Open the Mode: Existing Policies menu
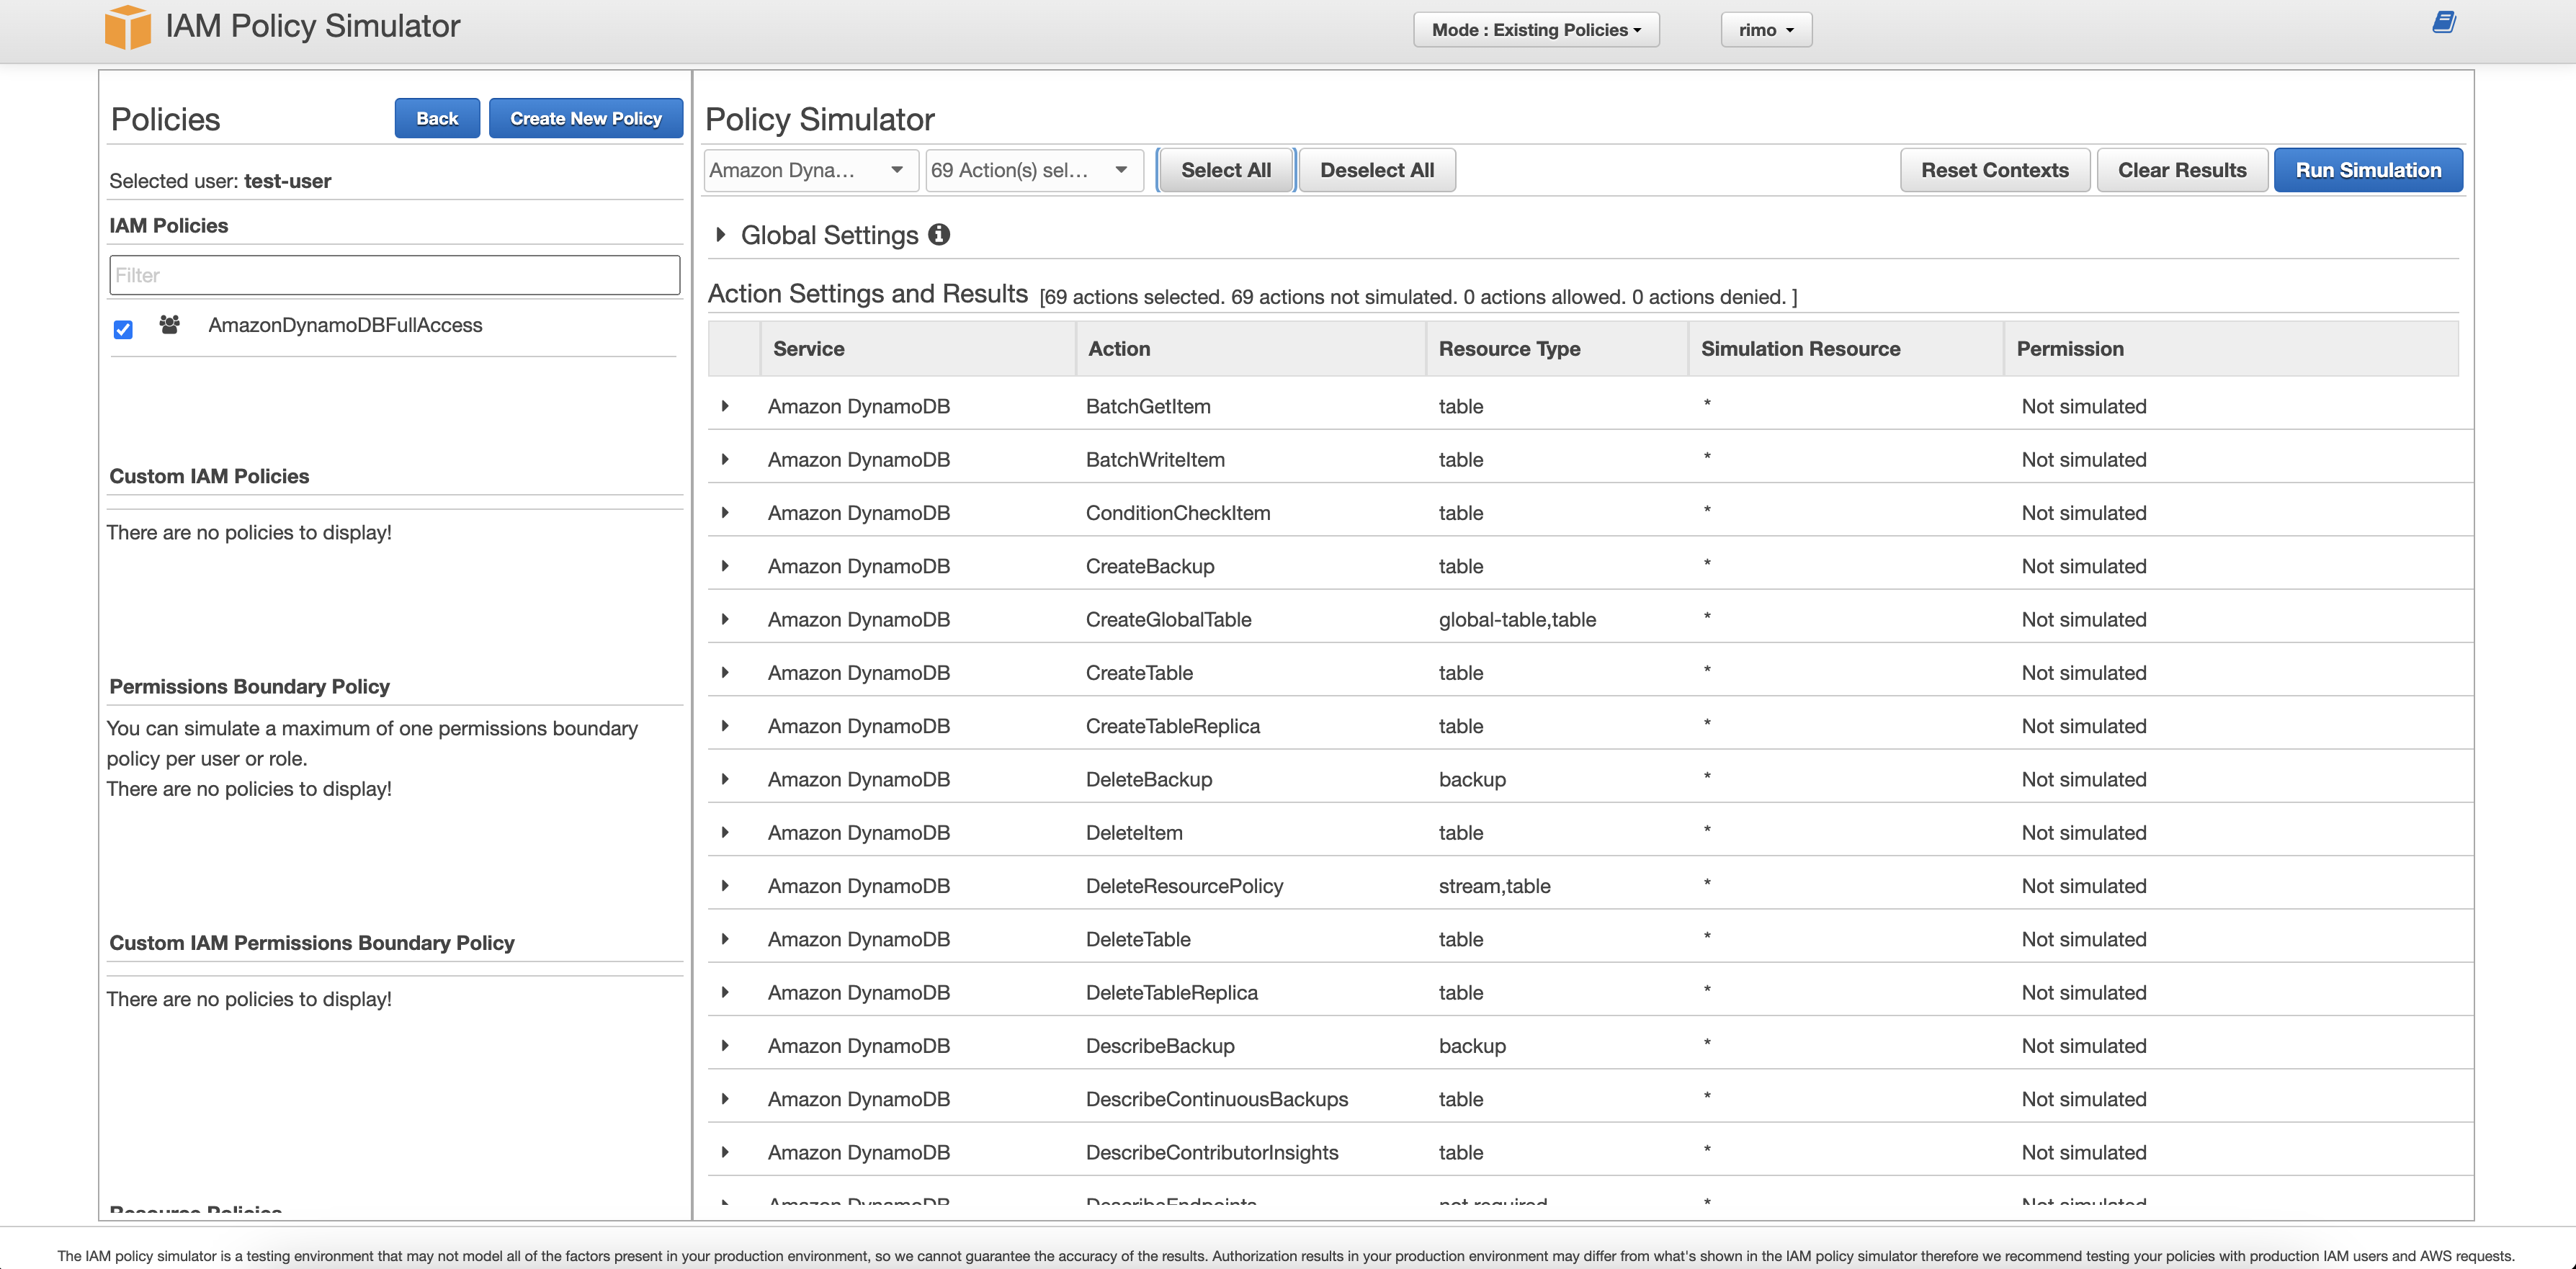 1535,30
